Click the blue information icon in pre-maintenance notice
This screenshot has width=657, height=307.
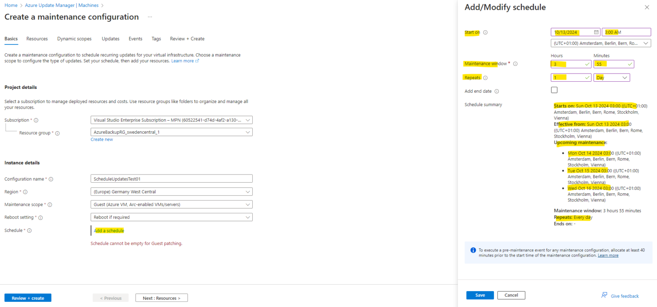473,250
